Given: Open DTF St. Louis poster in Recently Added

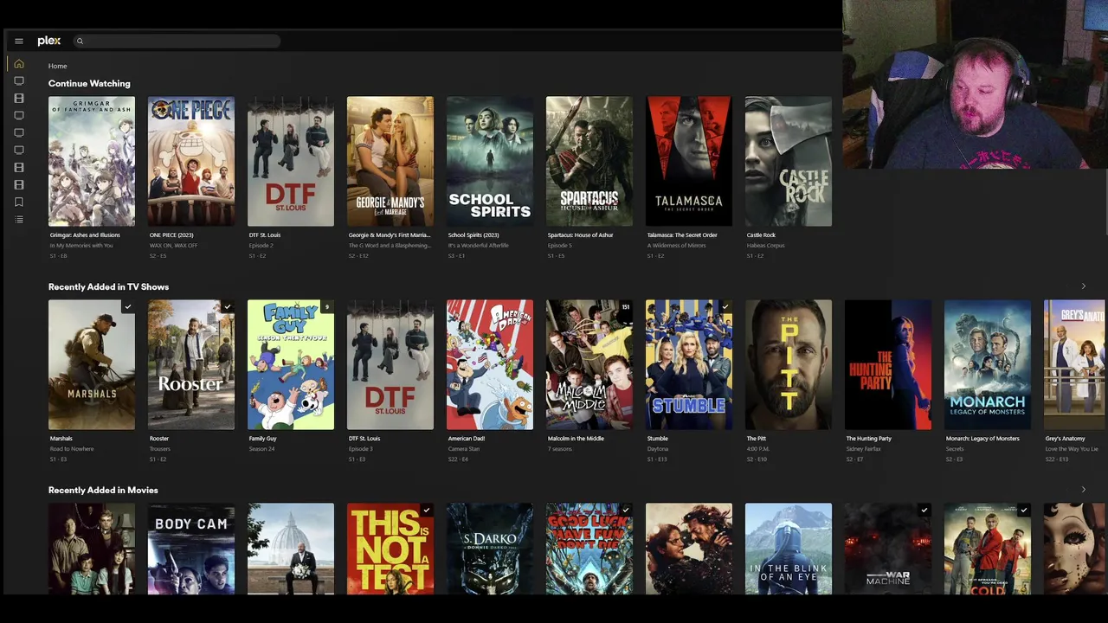Looking at the screenshot, I should click(390, 364).
